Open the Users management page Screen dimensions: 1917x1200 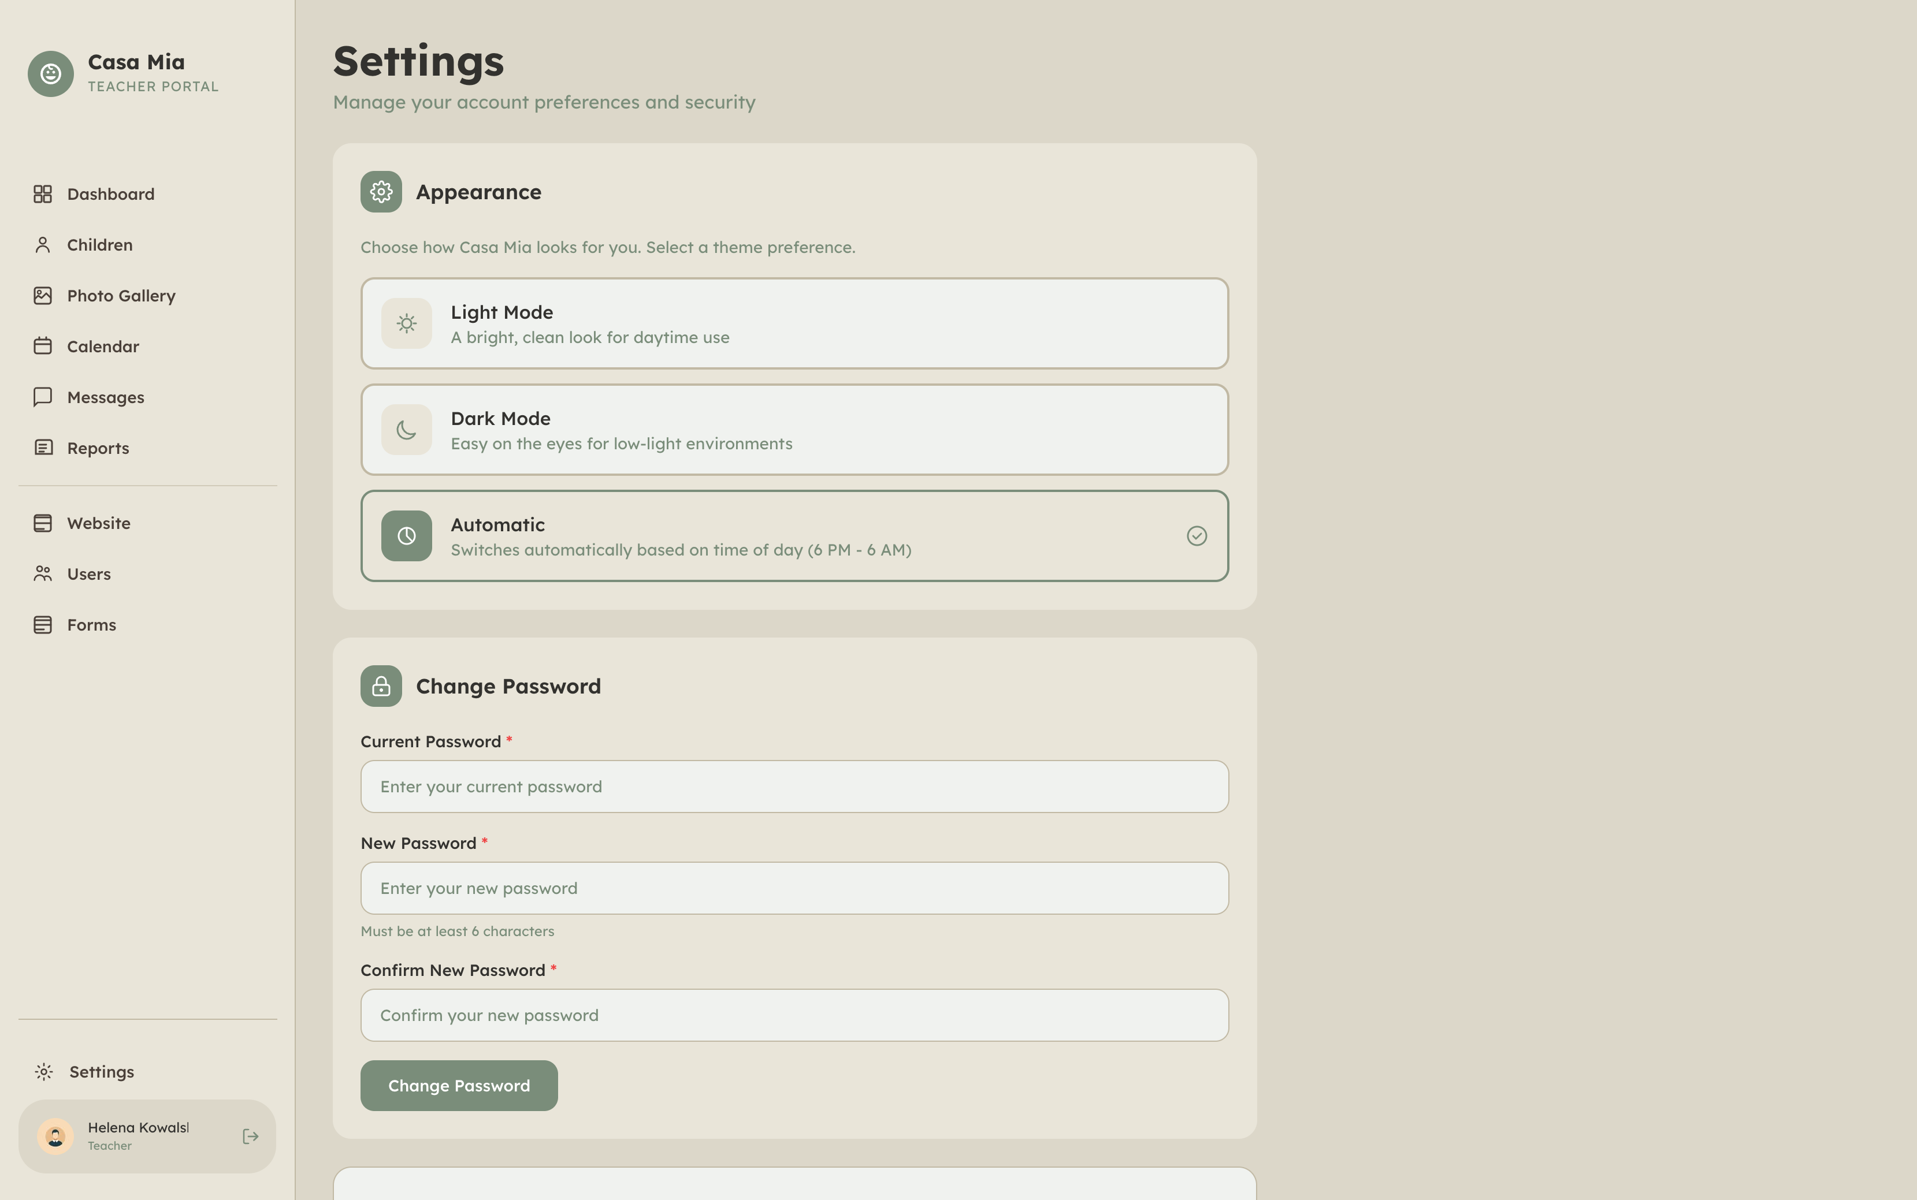coord(89,574)
